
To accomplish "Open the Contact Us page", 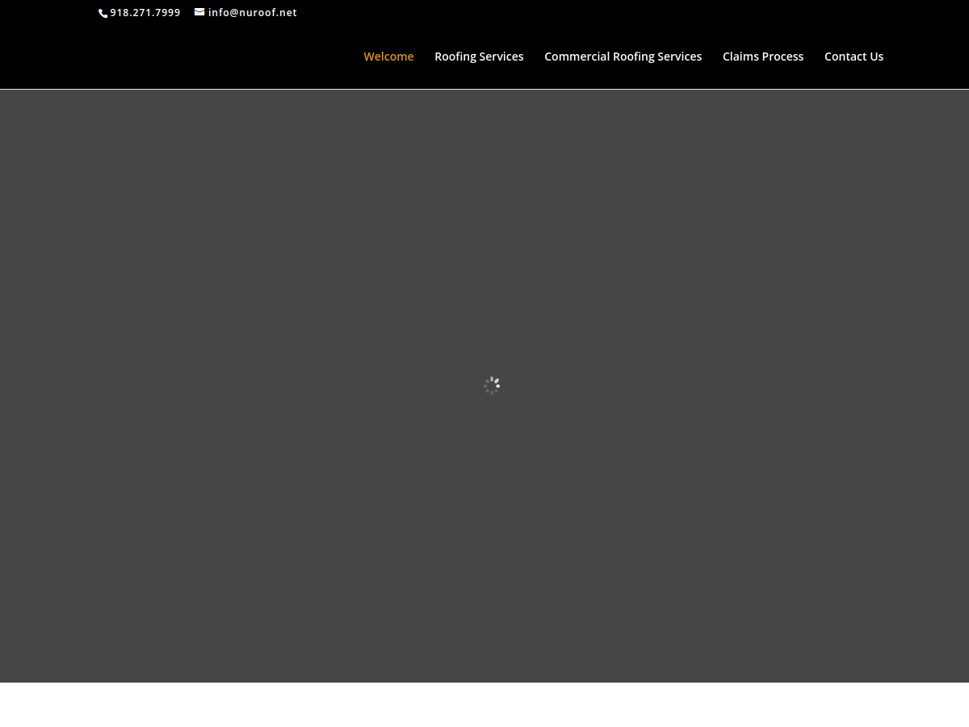I will tap(854, 57).
